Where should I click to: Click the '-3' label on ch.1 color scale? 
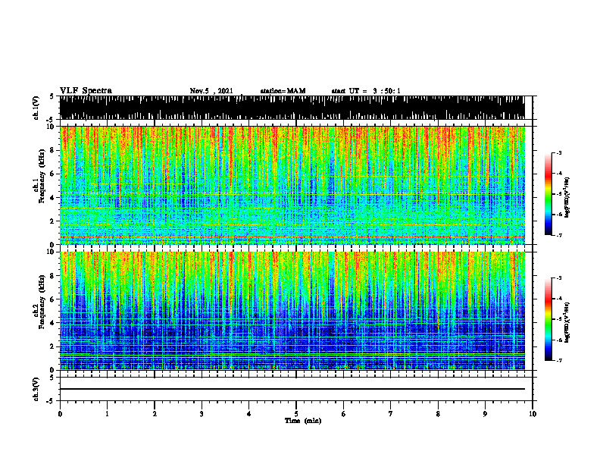(558, 153)
